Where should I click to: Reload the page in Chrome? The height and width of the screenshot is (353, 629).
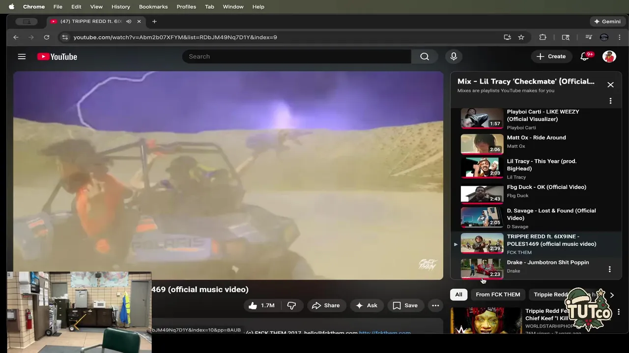coord(47,37)
